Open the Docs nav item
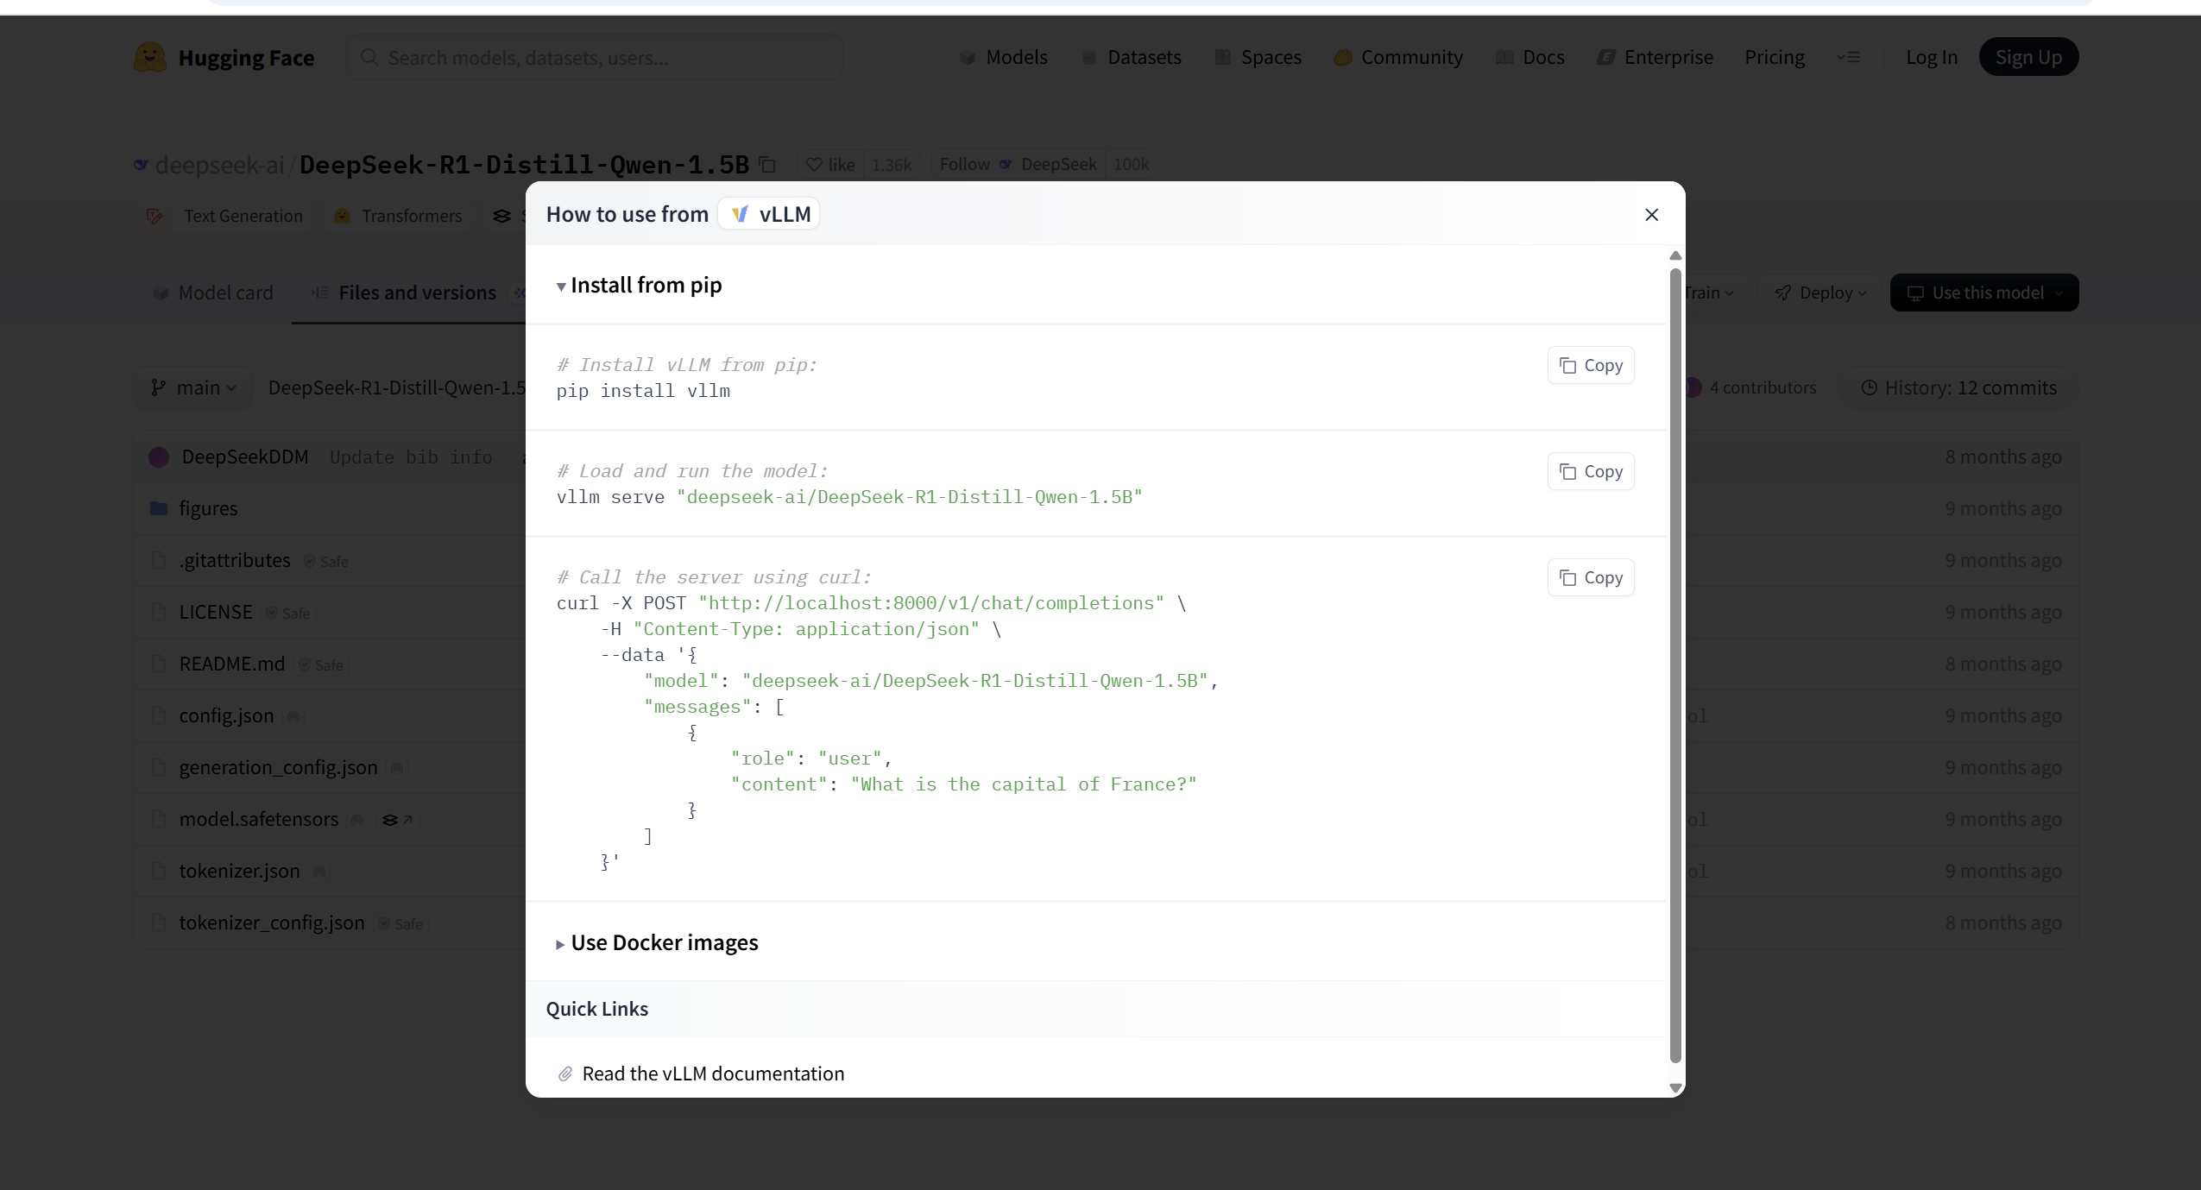Viewport: 2201px width, 1190px height. (1530, 58)
